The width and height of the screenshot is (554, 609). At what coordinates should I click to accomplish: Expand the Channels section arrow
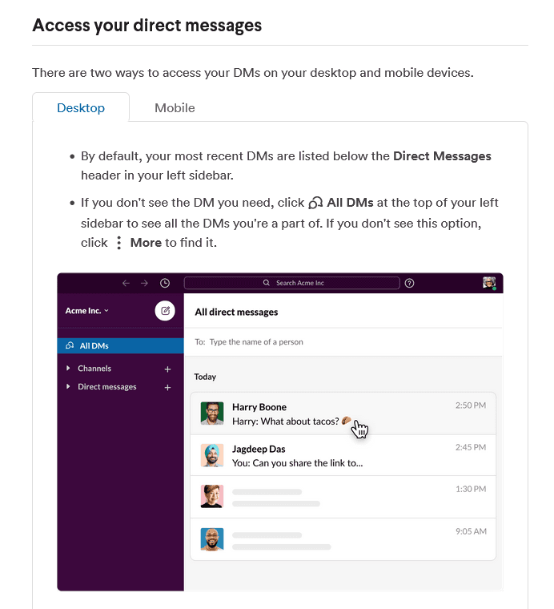pyautogui.click(x=69, y=369)
